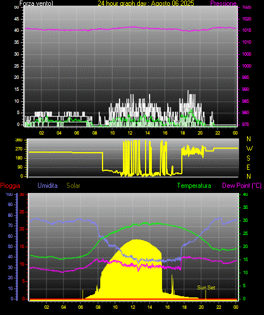Click the 24 hour graph day title
This screenshot has width=264, height=315.
click(146, 3)
